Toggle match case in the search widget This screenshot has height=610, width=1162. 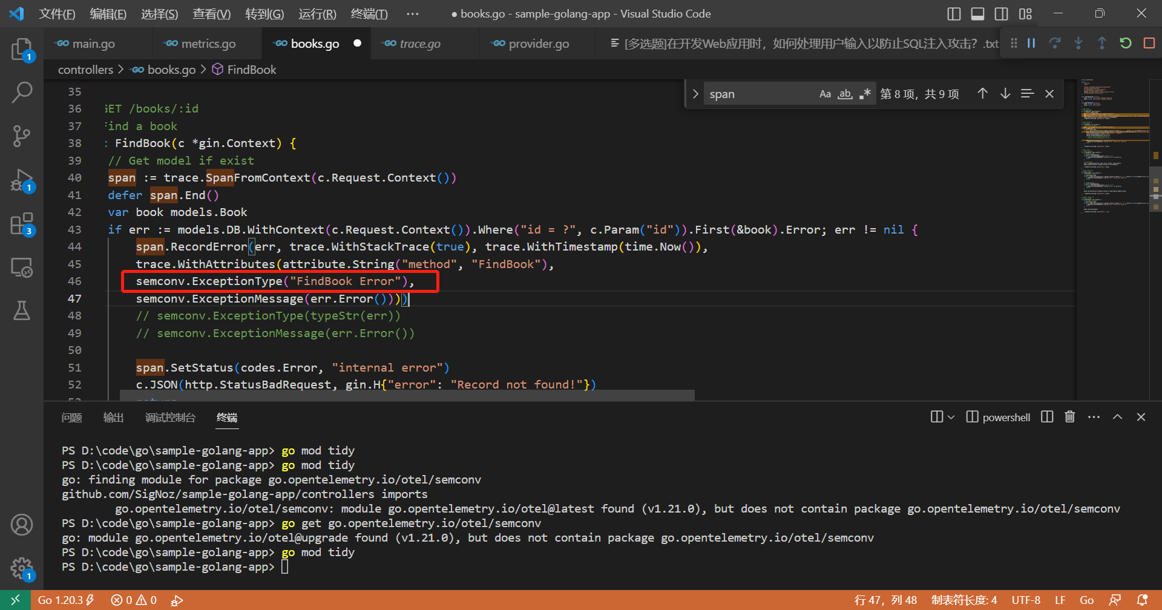[825, 93]
